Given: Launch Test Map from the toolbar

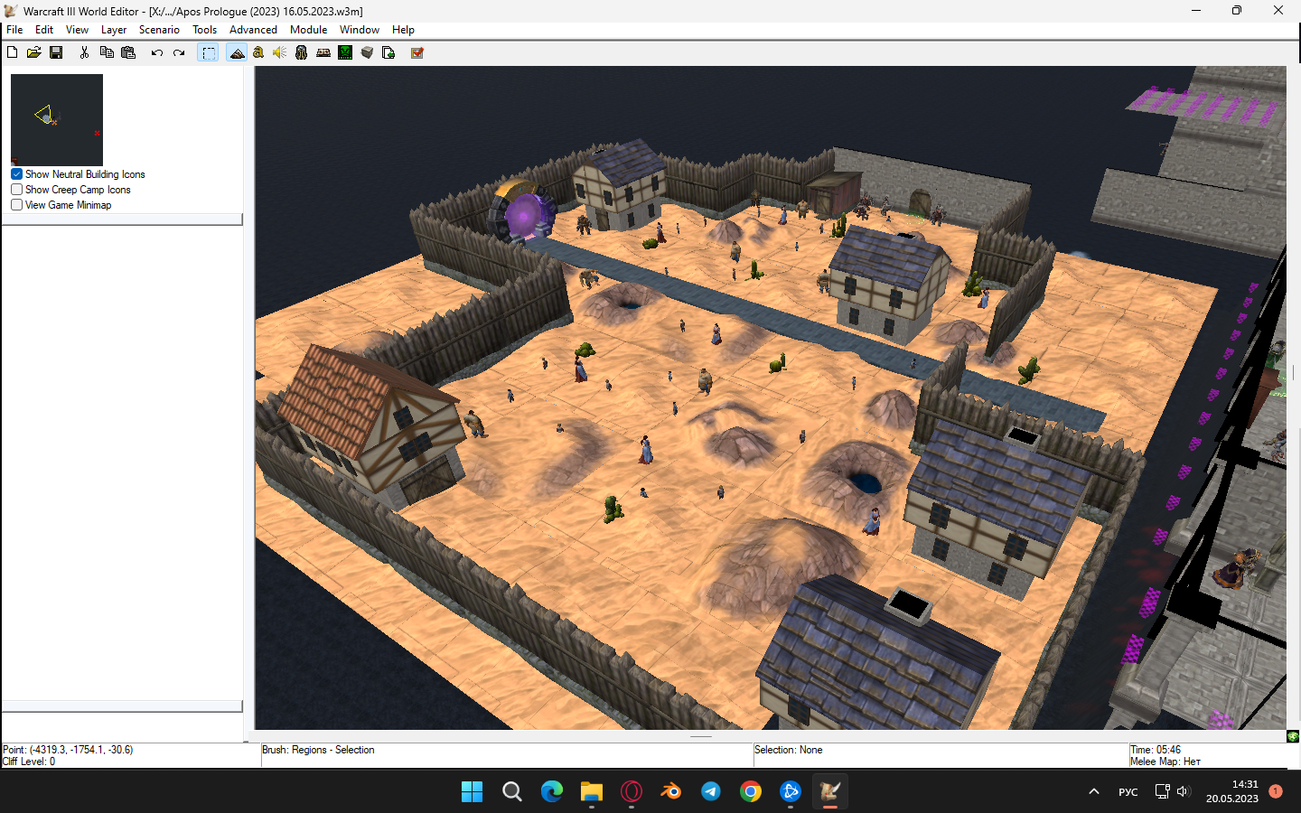Looking at the screenshot, I should pyautogui.click(x=417, y=52).
